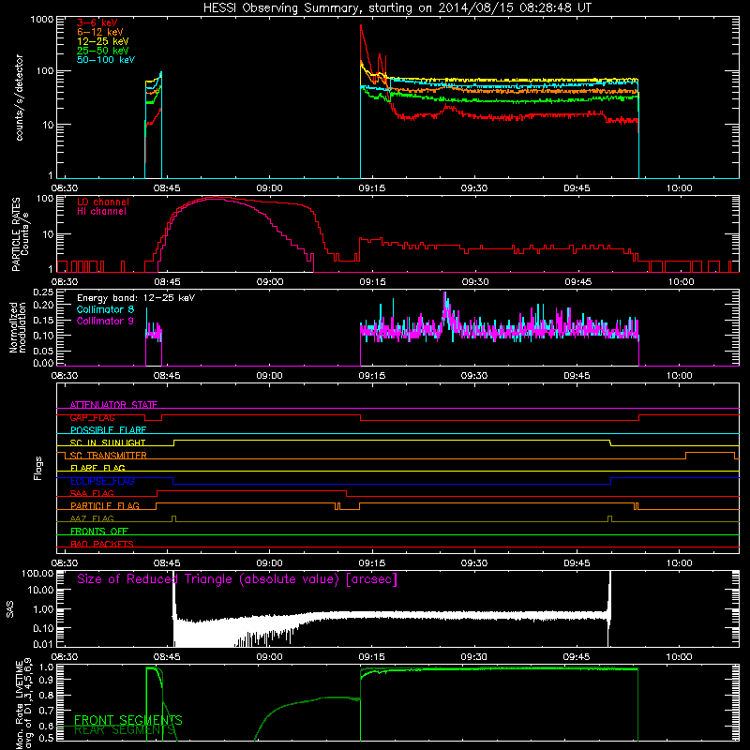Image resolution: width=750 pixels, height=750 pixels.
Task: Click the Flags axis label
Action: click(x=38, y=468)
